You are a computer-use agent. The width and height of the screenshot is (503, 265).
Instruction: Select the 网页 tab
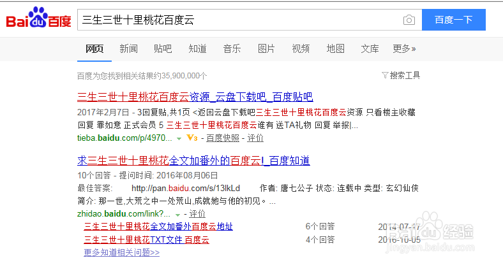click(x=94, y=49)
